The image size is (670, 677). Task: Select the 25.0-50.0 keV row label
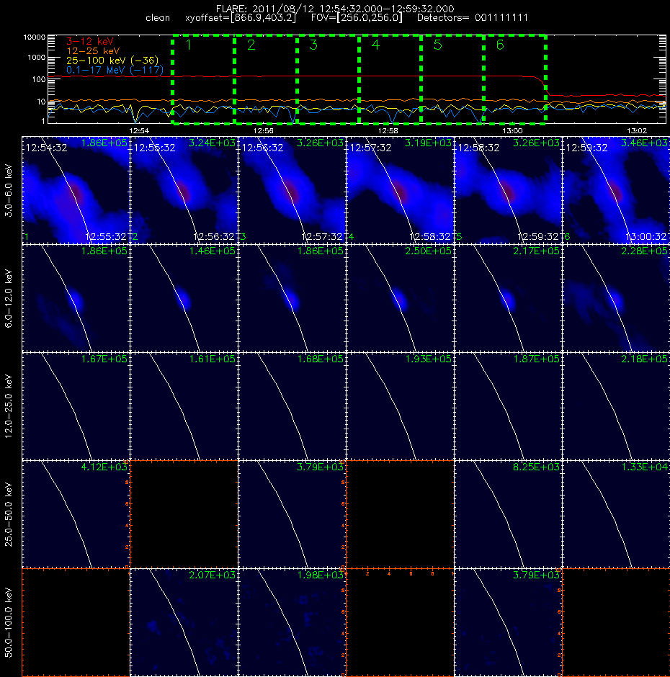tap(9, 514)
